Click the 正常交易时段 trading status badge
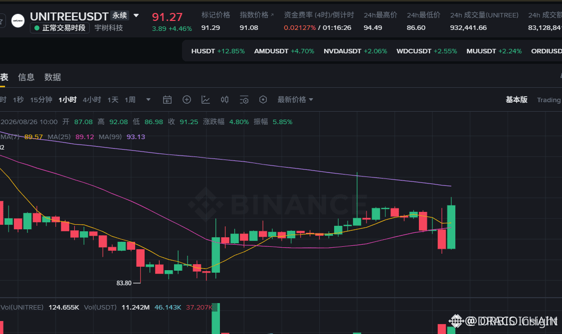 coord(60,28)
